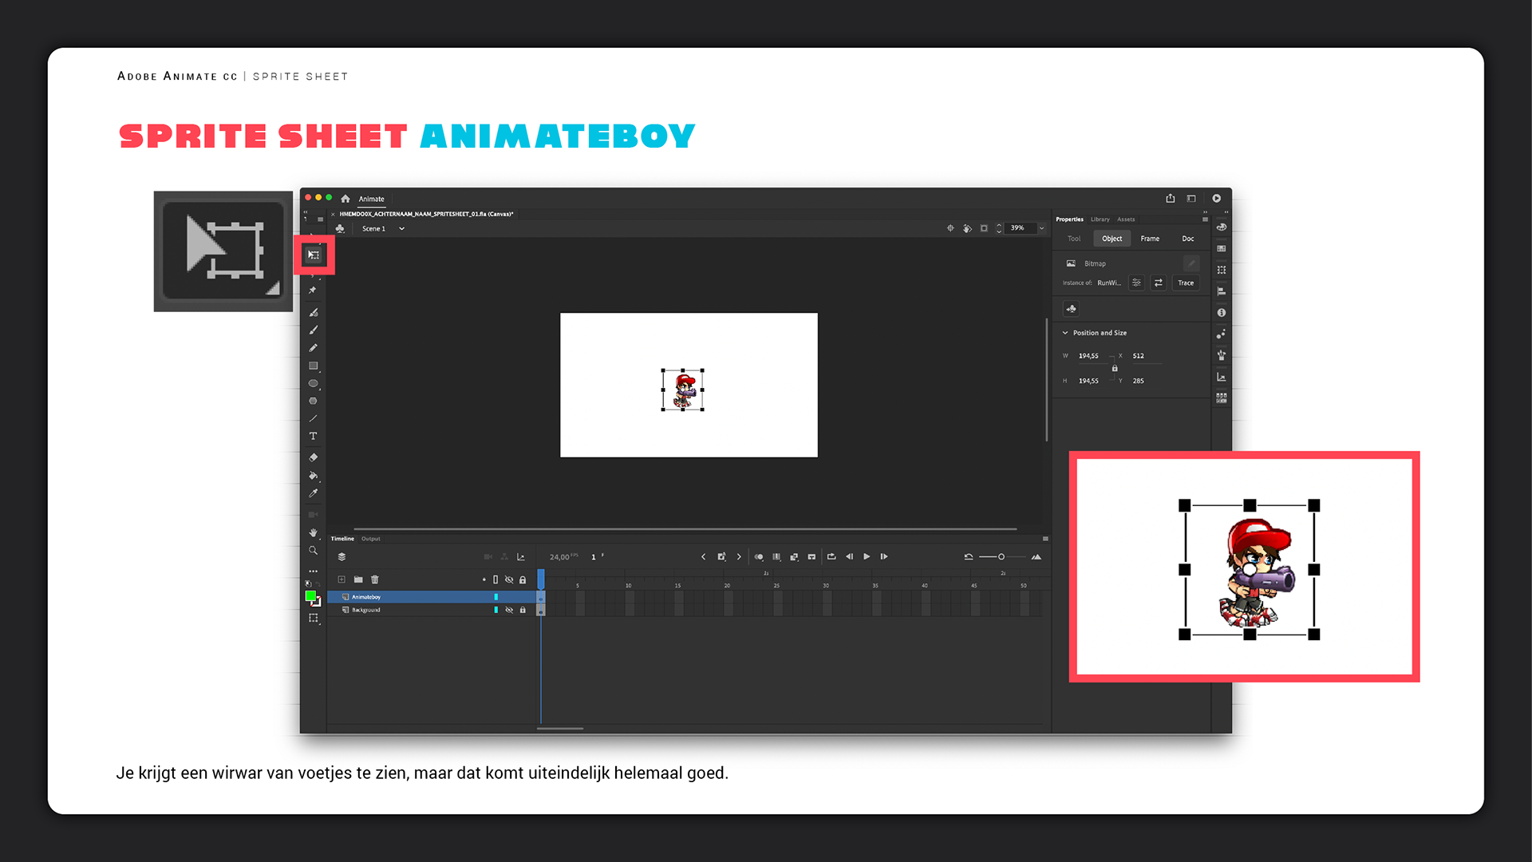
Task: Toggle width-height constrain lock
Action: [1115, 368]
